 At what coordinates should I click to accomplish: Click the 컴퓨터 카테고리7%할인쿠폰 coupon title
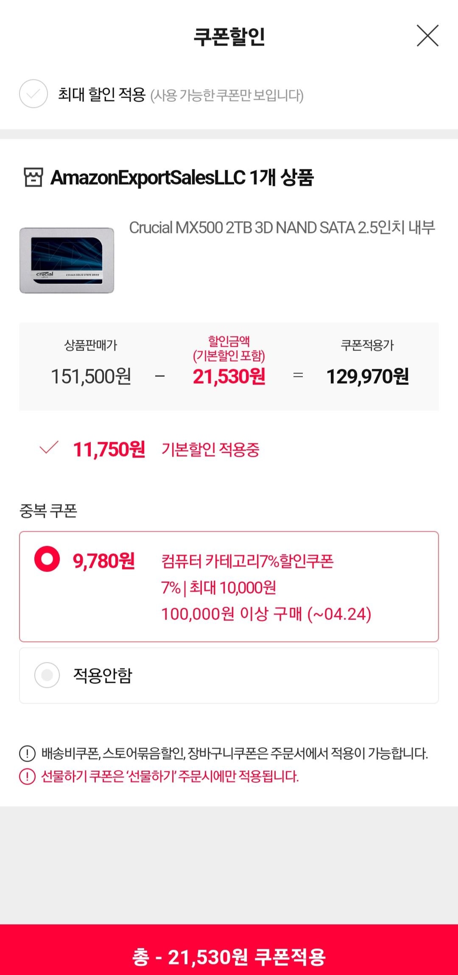tap(247, 561)
